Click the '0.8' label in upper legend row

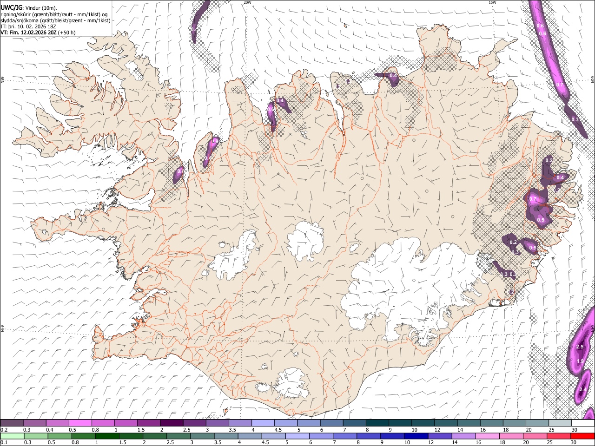click(95, 430)
